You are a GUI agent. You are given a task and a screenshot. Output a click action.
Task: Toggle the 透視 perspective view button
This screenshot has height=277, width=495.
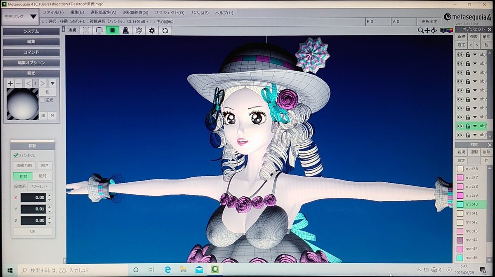point(72,30)
